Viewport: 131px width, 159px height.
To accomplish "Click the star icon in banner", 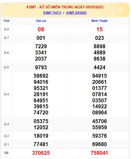I will tap(122, 10).
